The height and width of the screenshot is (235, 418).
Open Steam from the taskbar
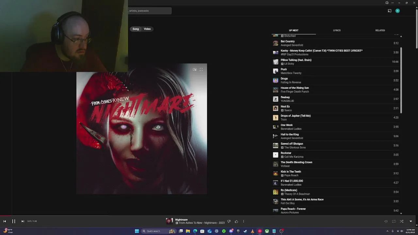[x=245, y=231]
